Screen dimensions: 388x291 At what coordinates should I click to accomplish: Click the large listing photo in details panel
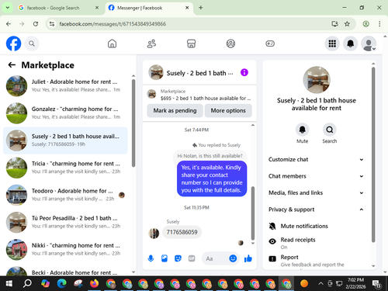(317, 80)
